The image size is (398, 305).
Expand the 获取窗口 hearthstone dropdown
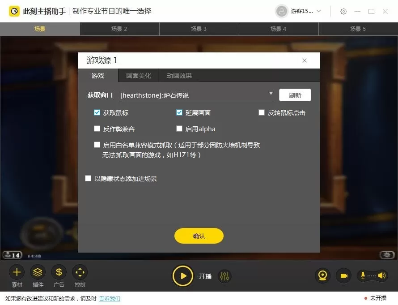point(197,95)
